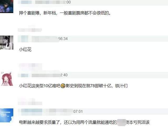Select the comment text '小红花'
Image resolution: width=168 pixels, height=127 pixels.
(25, 49)
